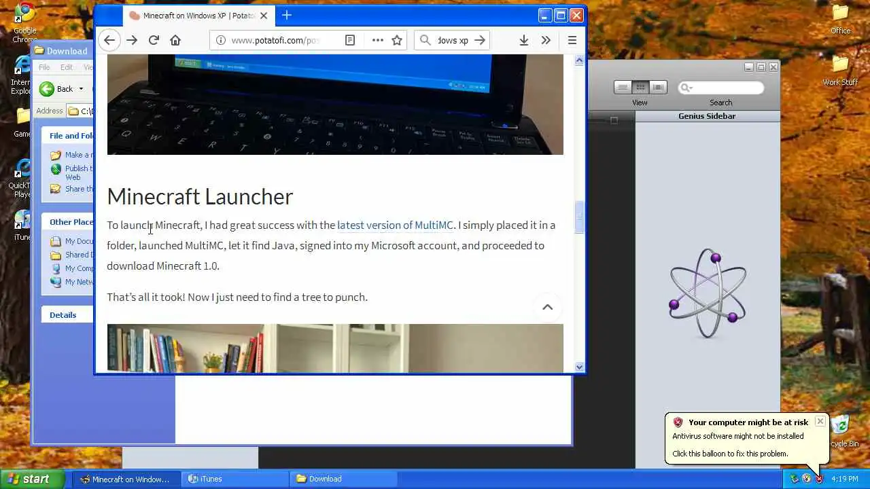This screenshot has width=870, height=489.
Task: Click the Firefox search text field
Action: pyautogui.click(x=453, y=40)
